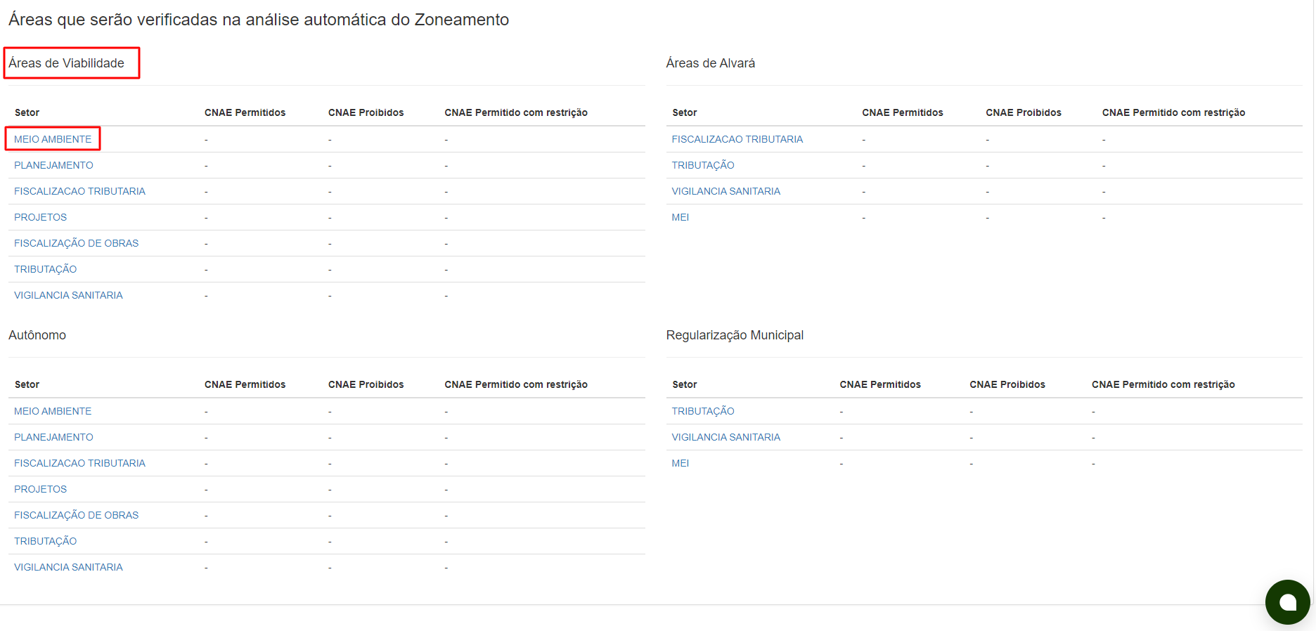This screenshot has height=631, width=1316.
Task: Click CNAE Proibidos header in Autônomo table
Action: [x=366, y=384]
